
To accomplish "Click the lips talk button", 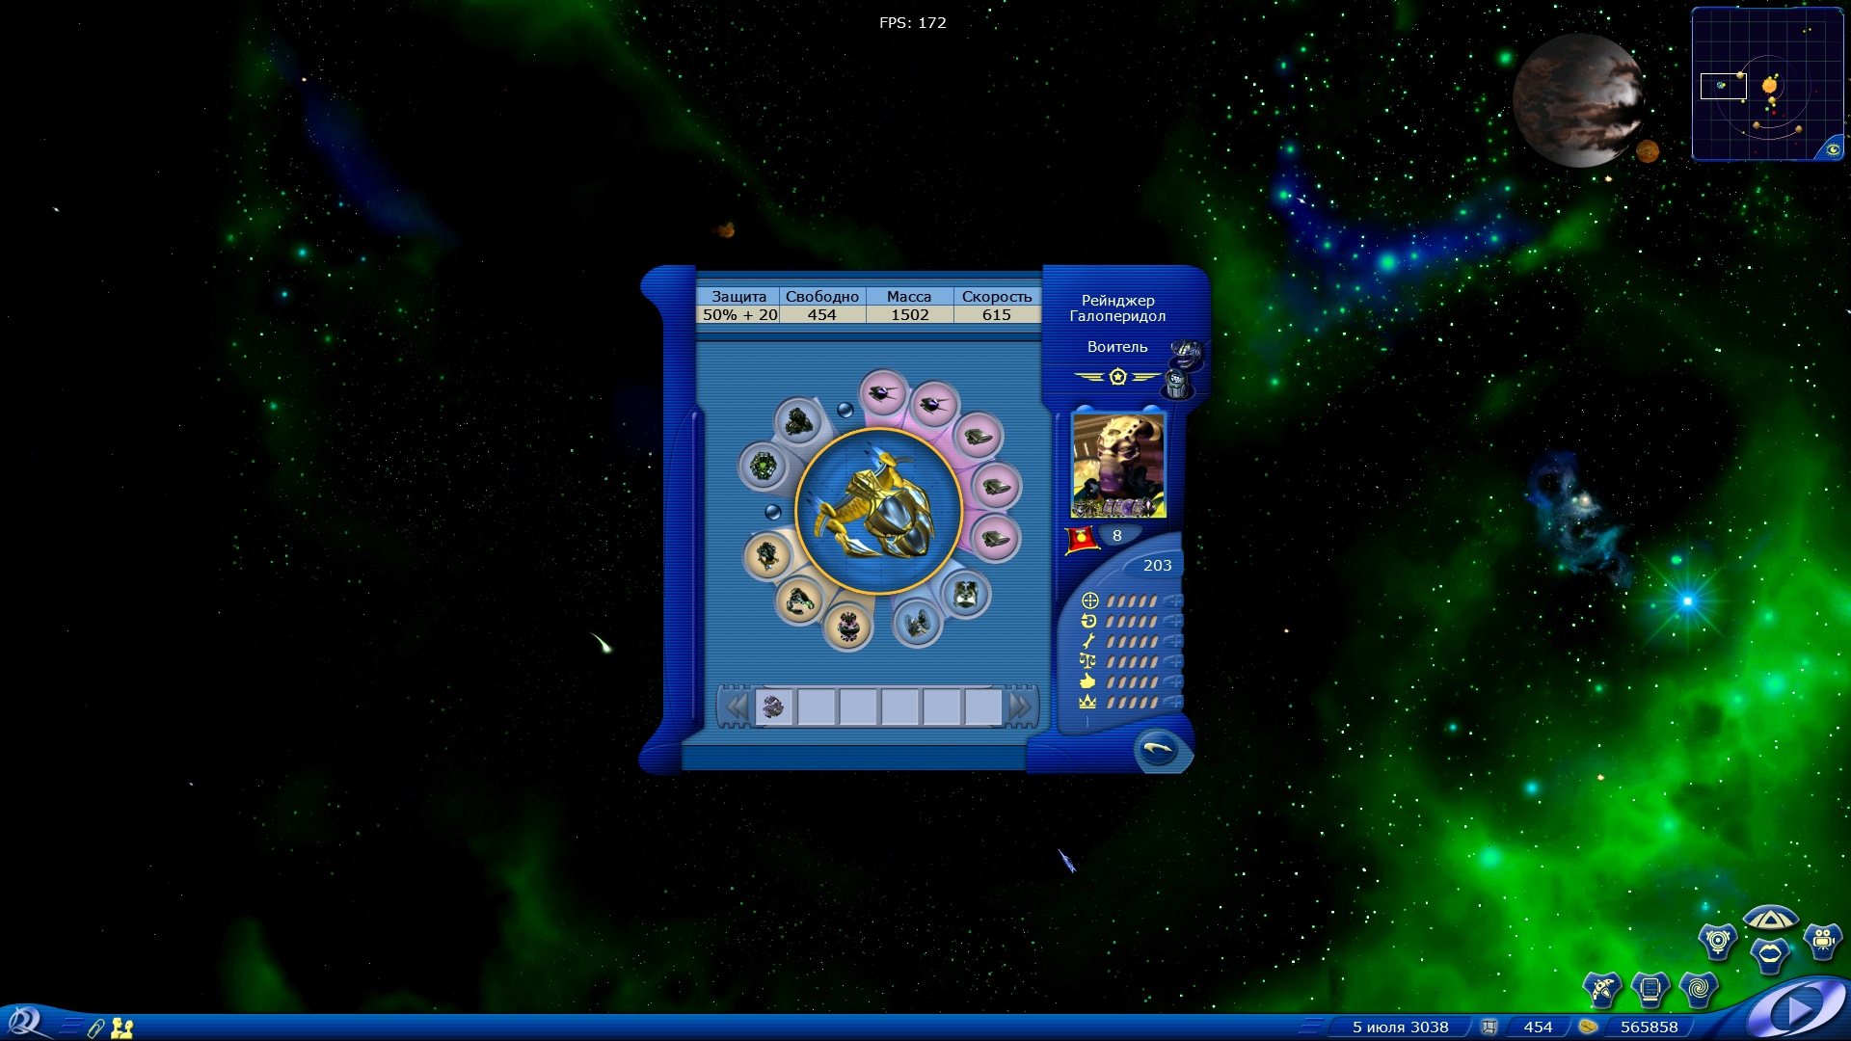I will pyautogui.click(x=1770, y=954).
